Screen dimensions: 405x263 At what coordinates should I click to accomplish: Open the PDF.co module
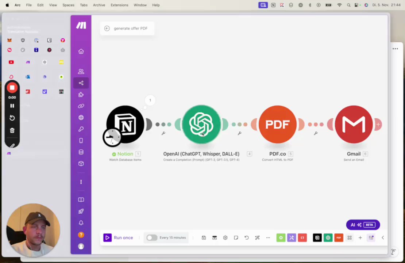point(277,125)
